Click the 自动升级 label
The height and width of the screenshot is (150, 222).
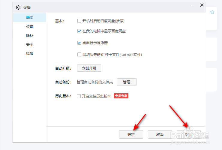click(63, 68)
